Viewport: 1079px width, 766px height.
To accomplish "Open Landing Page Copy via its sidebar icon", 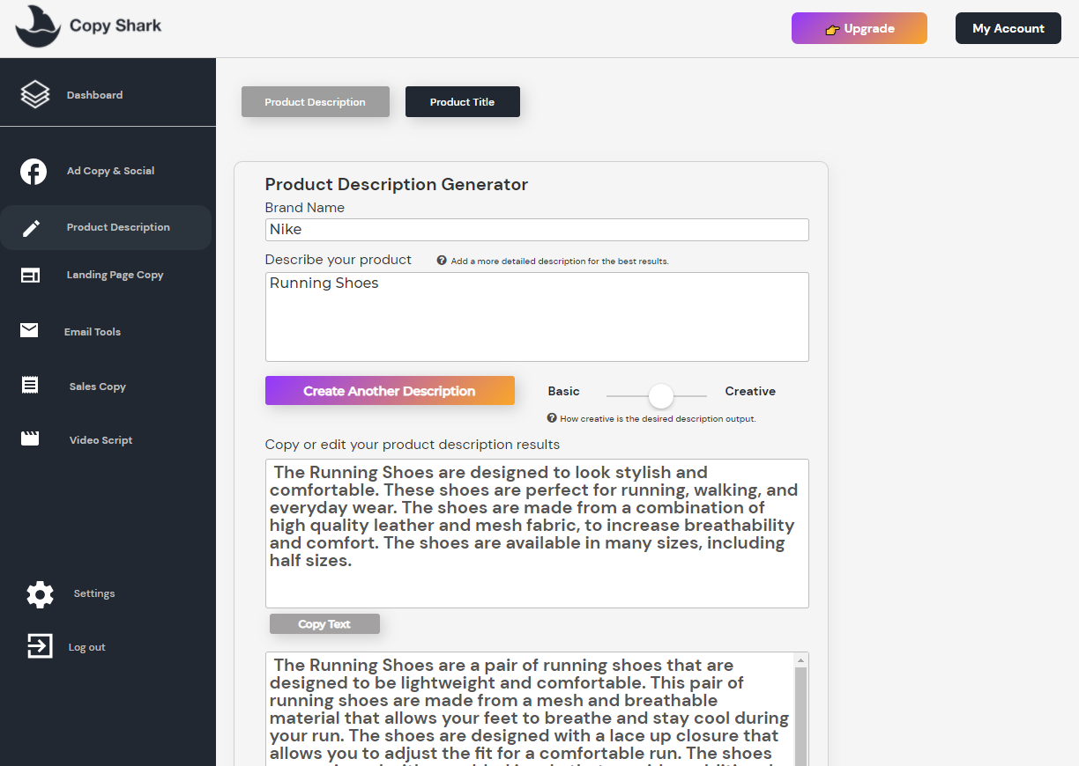I will coord(31,274).
